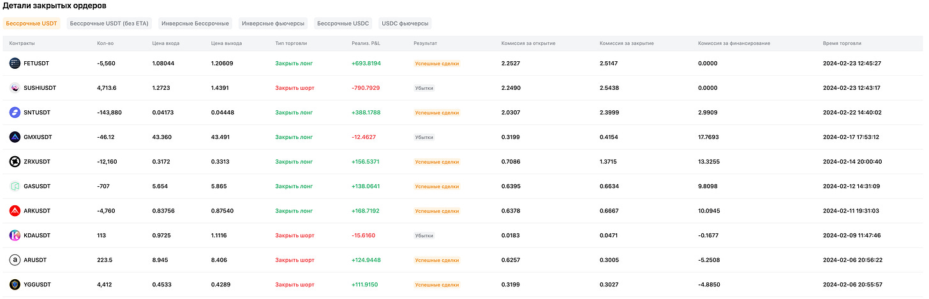Click the -15.6160 P&L value
Image resolution: width=929 pixels, height=299 pixels.
pos(363,235)
